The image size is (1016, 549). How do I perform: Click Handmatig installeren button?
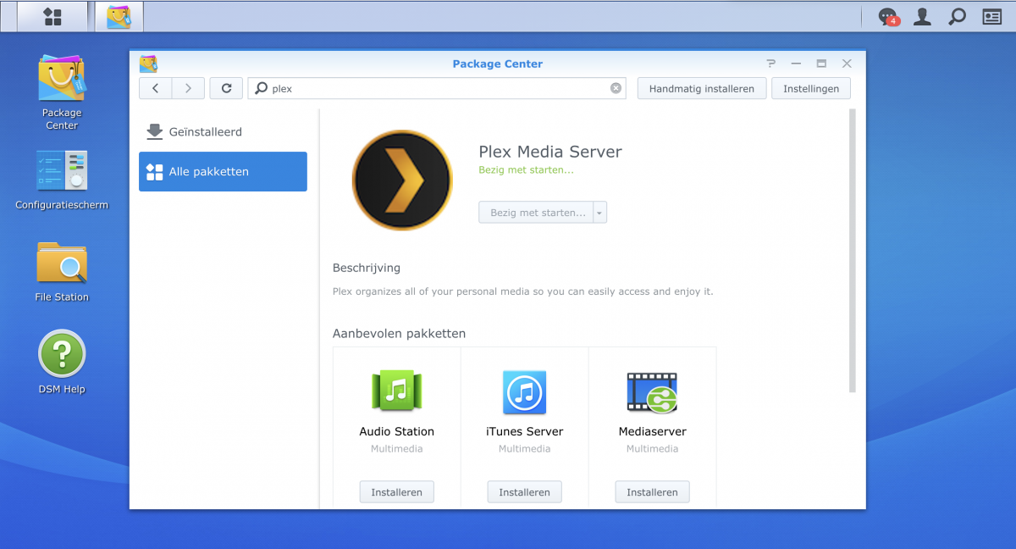click(702, 88)
